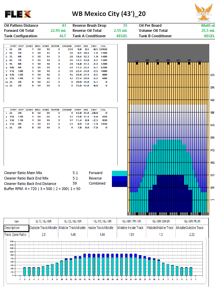Viewport: 215px width, 293px height.
Task: Click the Track Zone Ratio value 1.01
Action: click(131, 234)
